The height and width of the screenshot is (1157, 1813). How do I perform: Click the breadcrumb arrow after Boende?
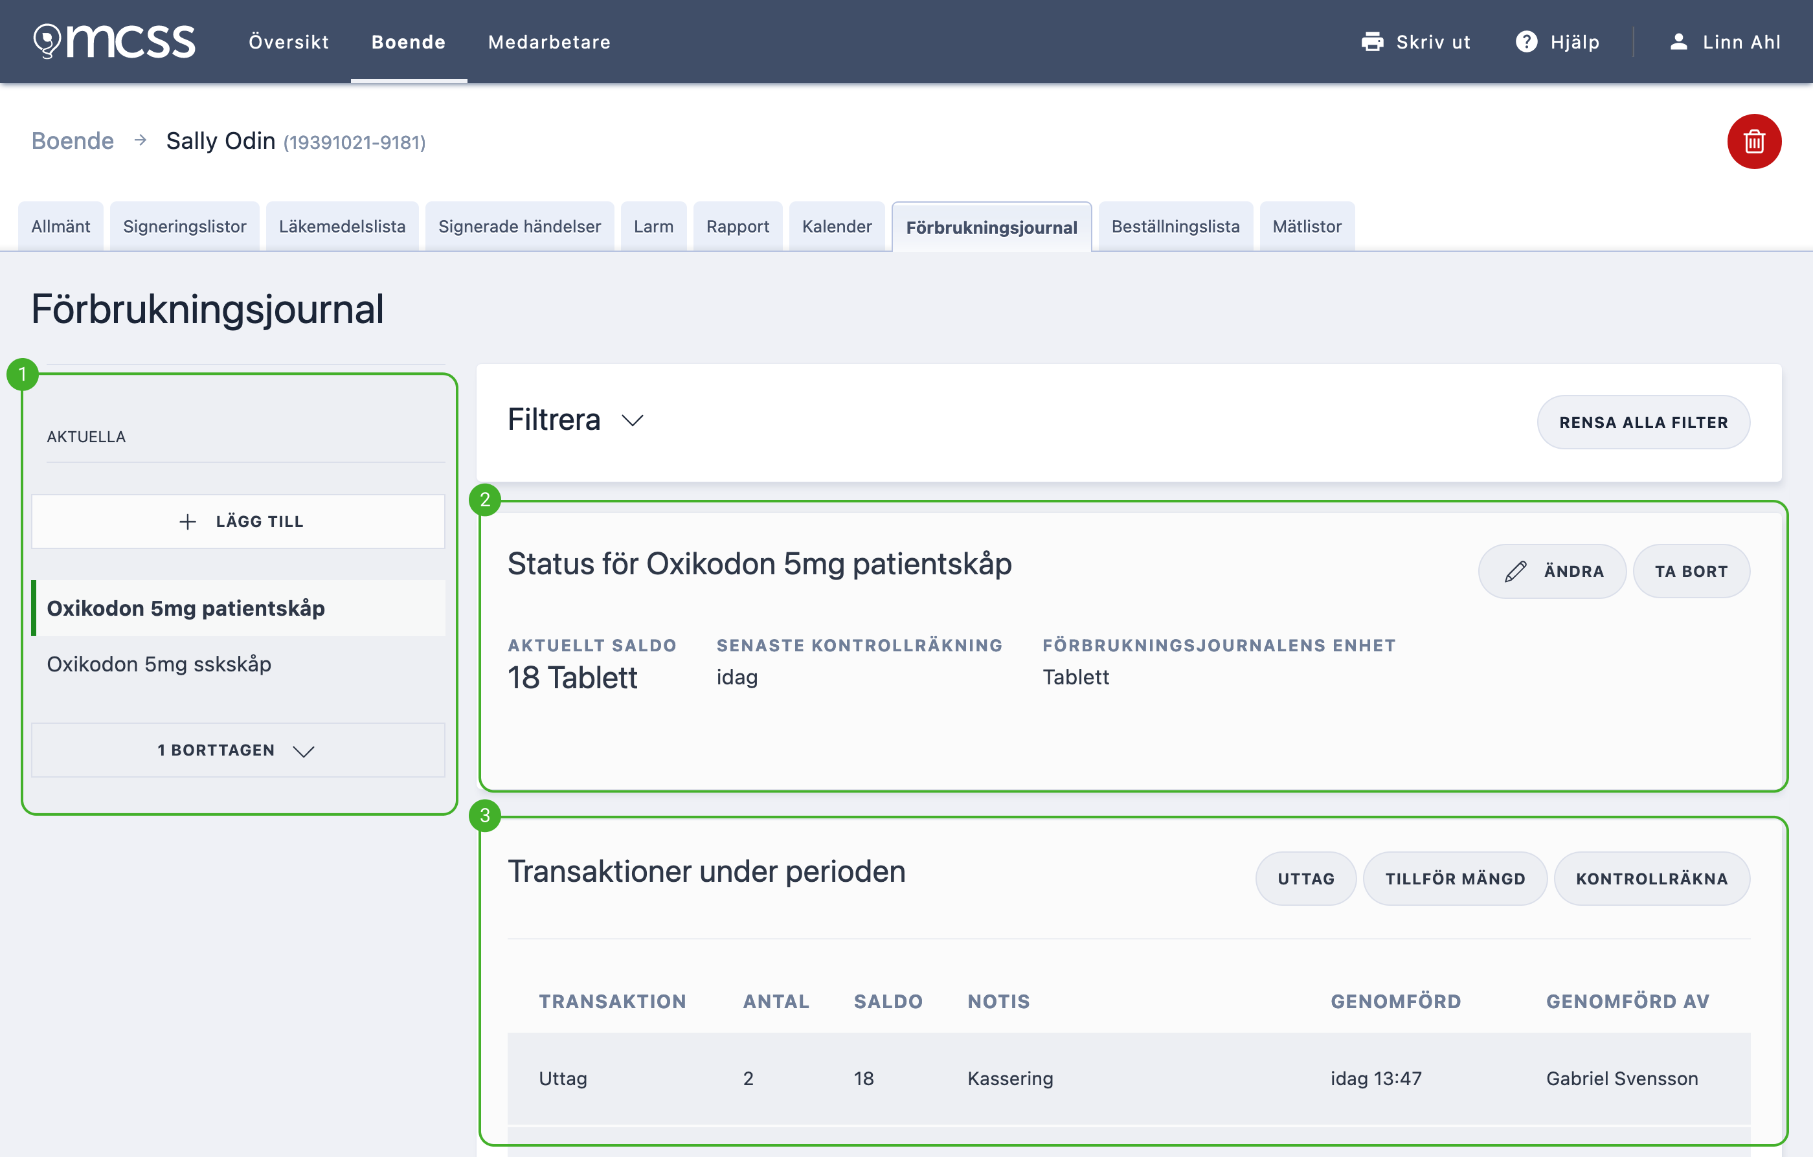140,140
